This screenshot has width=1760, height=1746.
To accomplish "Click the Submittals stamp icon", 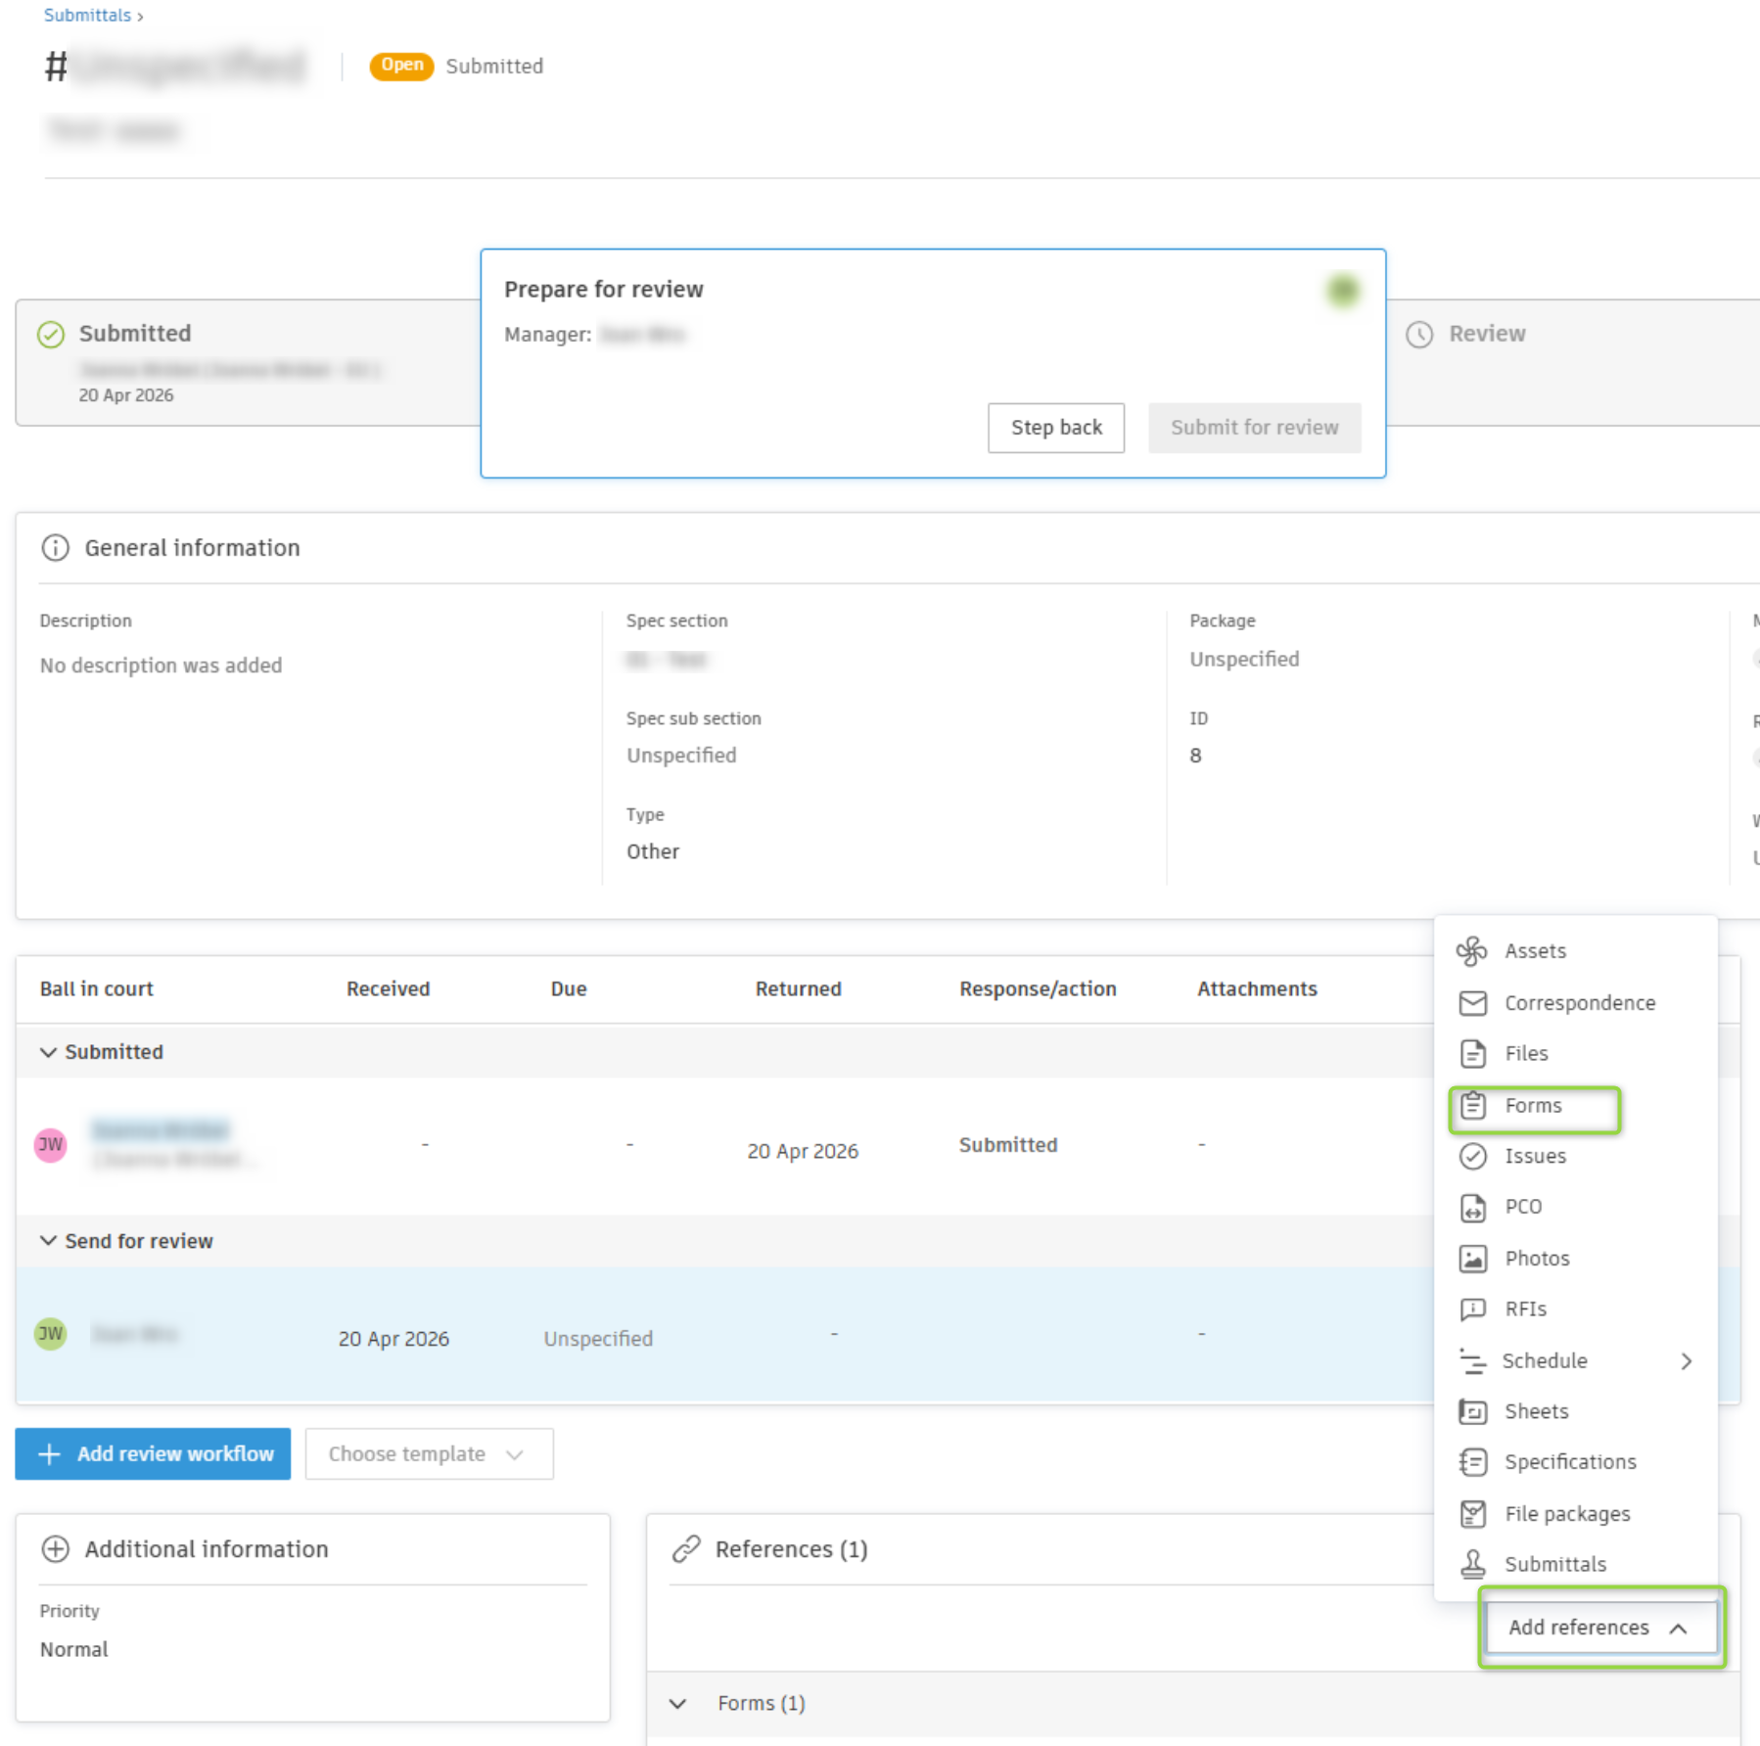I will 1472,1564.
